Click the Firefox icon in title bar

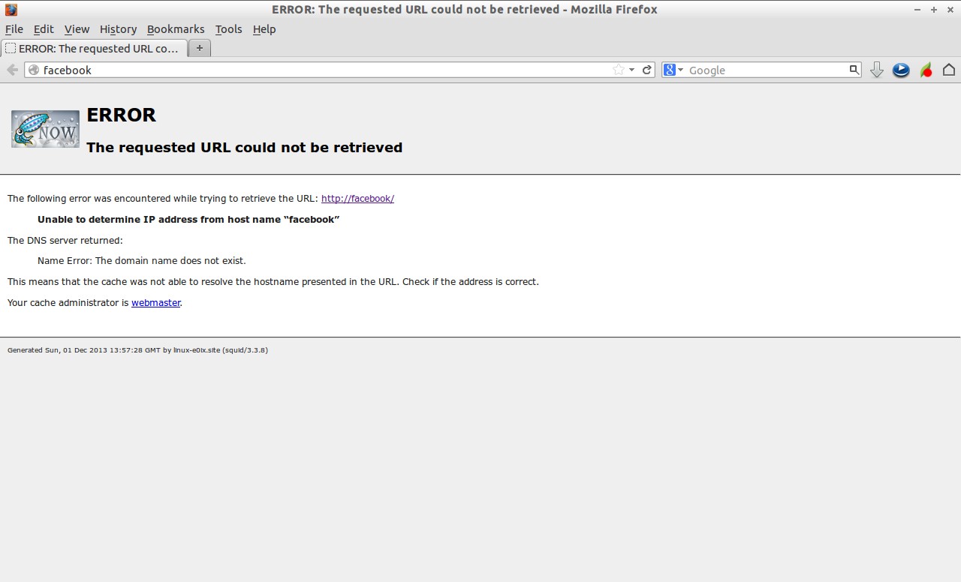point(11,10)
